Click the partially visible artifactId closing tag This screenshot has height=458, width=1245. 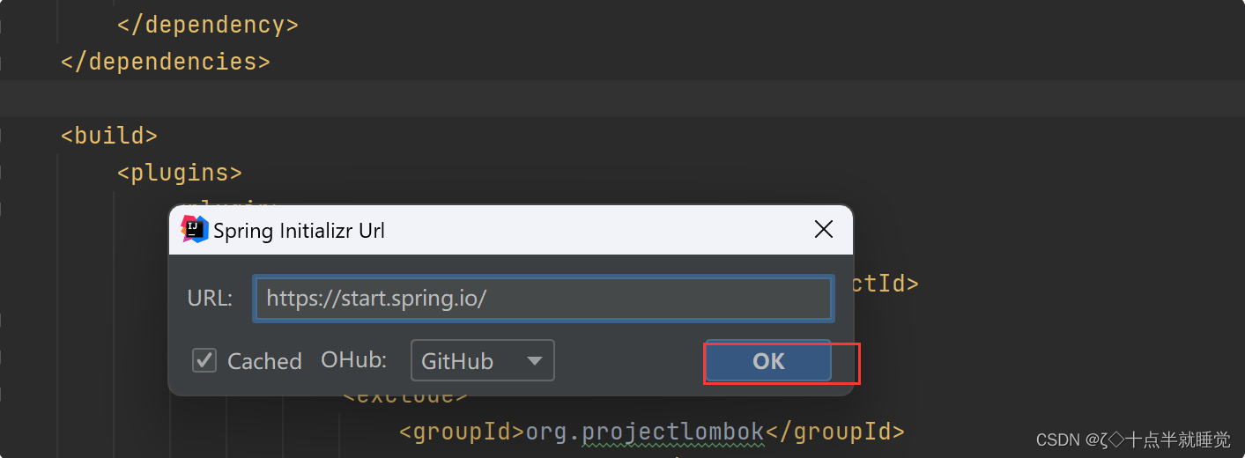[x=886, y=284]
